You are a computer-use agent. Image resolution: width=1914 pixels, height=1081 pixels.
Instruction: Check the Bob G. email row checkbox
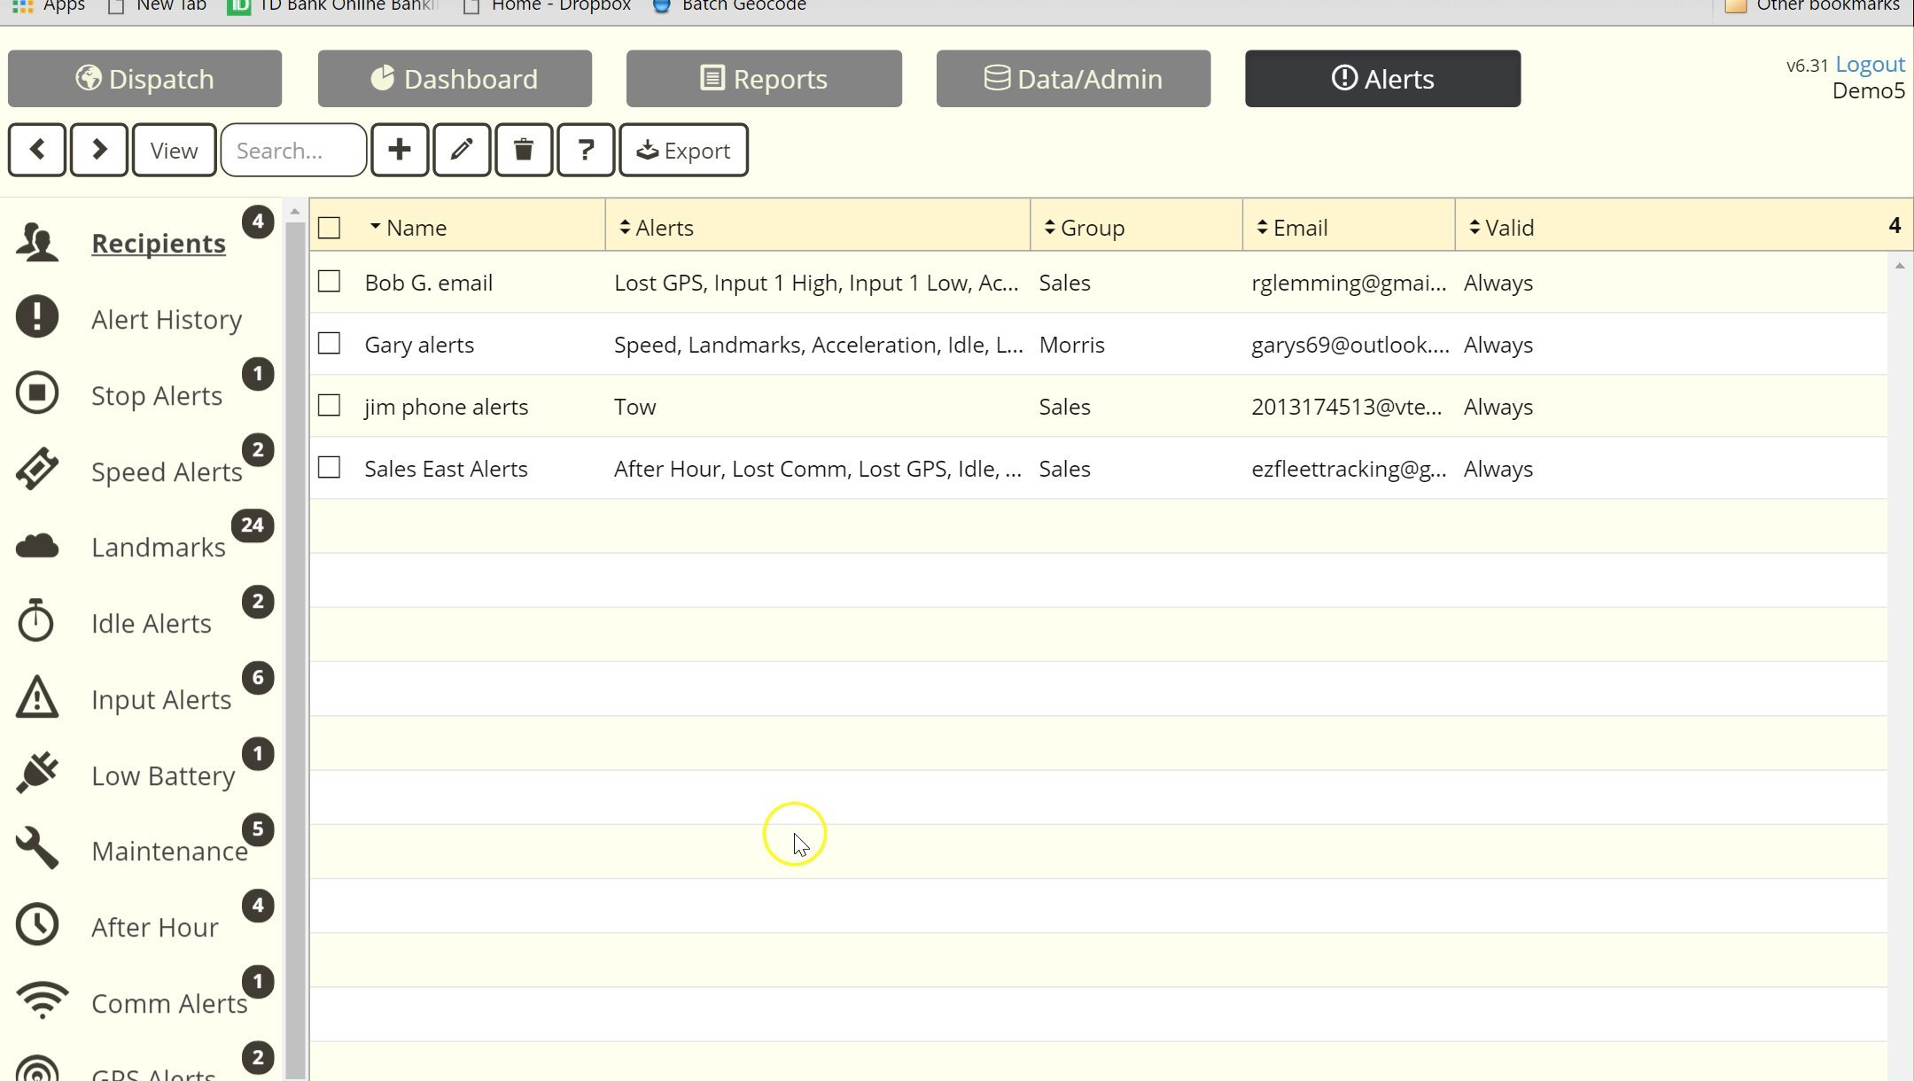coord(329,281)
